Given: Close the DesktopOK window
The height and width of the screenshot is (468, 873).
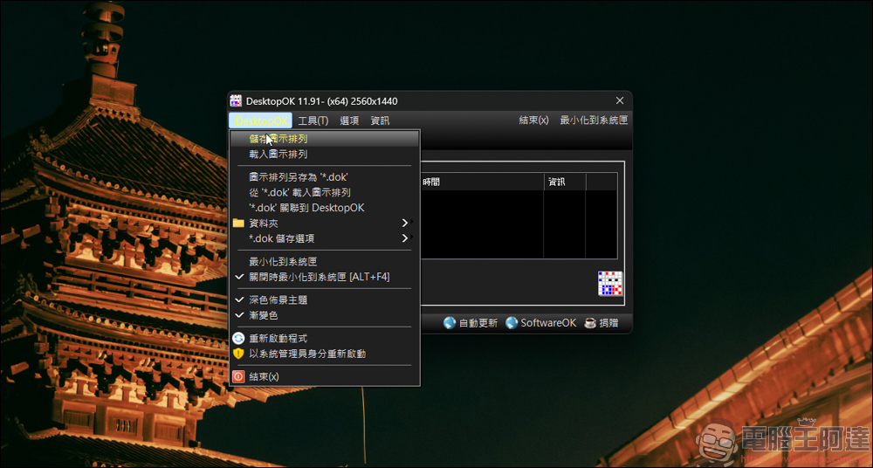Looking at the screenshot, I should point(620,100).
